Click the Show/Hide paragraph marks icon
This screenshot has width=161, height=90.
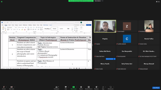pyautogui.click(x=42, y=27)
